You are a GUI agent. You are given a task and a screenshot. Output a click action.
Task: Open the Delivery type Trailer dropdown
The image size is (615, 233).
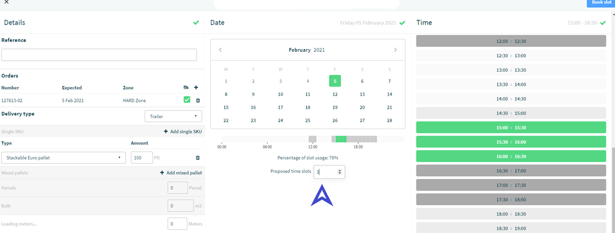(x=173, y=116)
